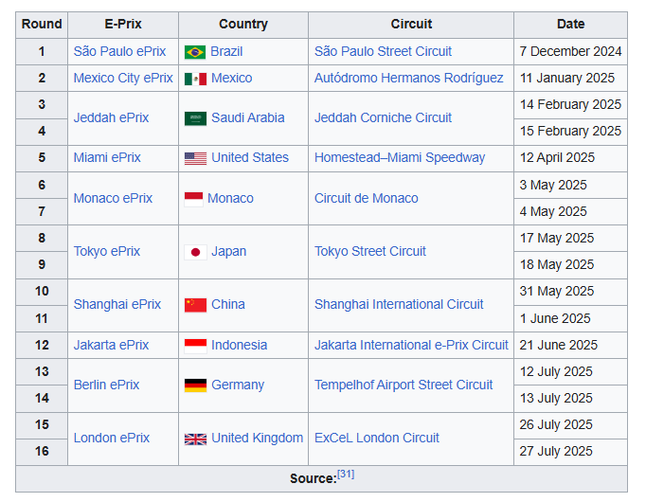This screenshot has width=646, height=502.
Task: Click the China flag icon
Action: tap(195, 305)
